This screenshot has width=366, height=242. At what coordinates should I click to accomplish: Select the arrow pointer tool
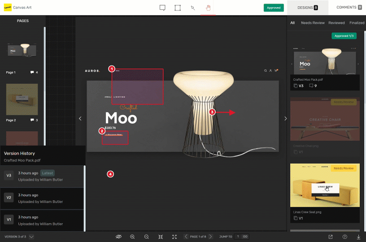[193, 8]
